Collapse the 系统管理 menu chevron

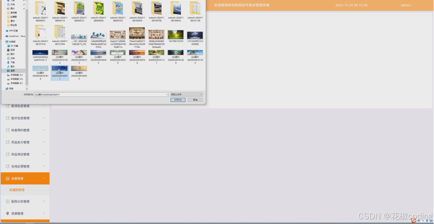(x=44, y=178)
